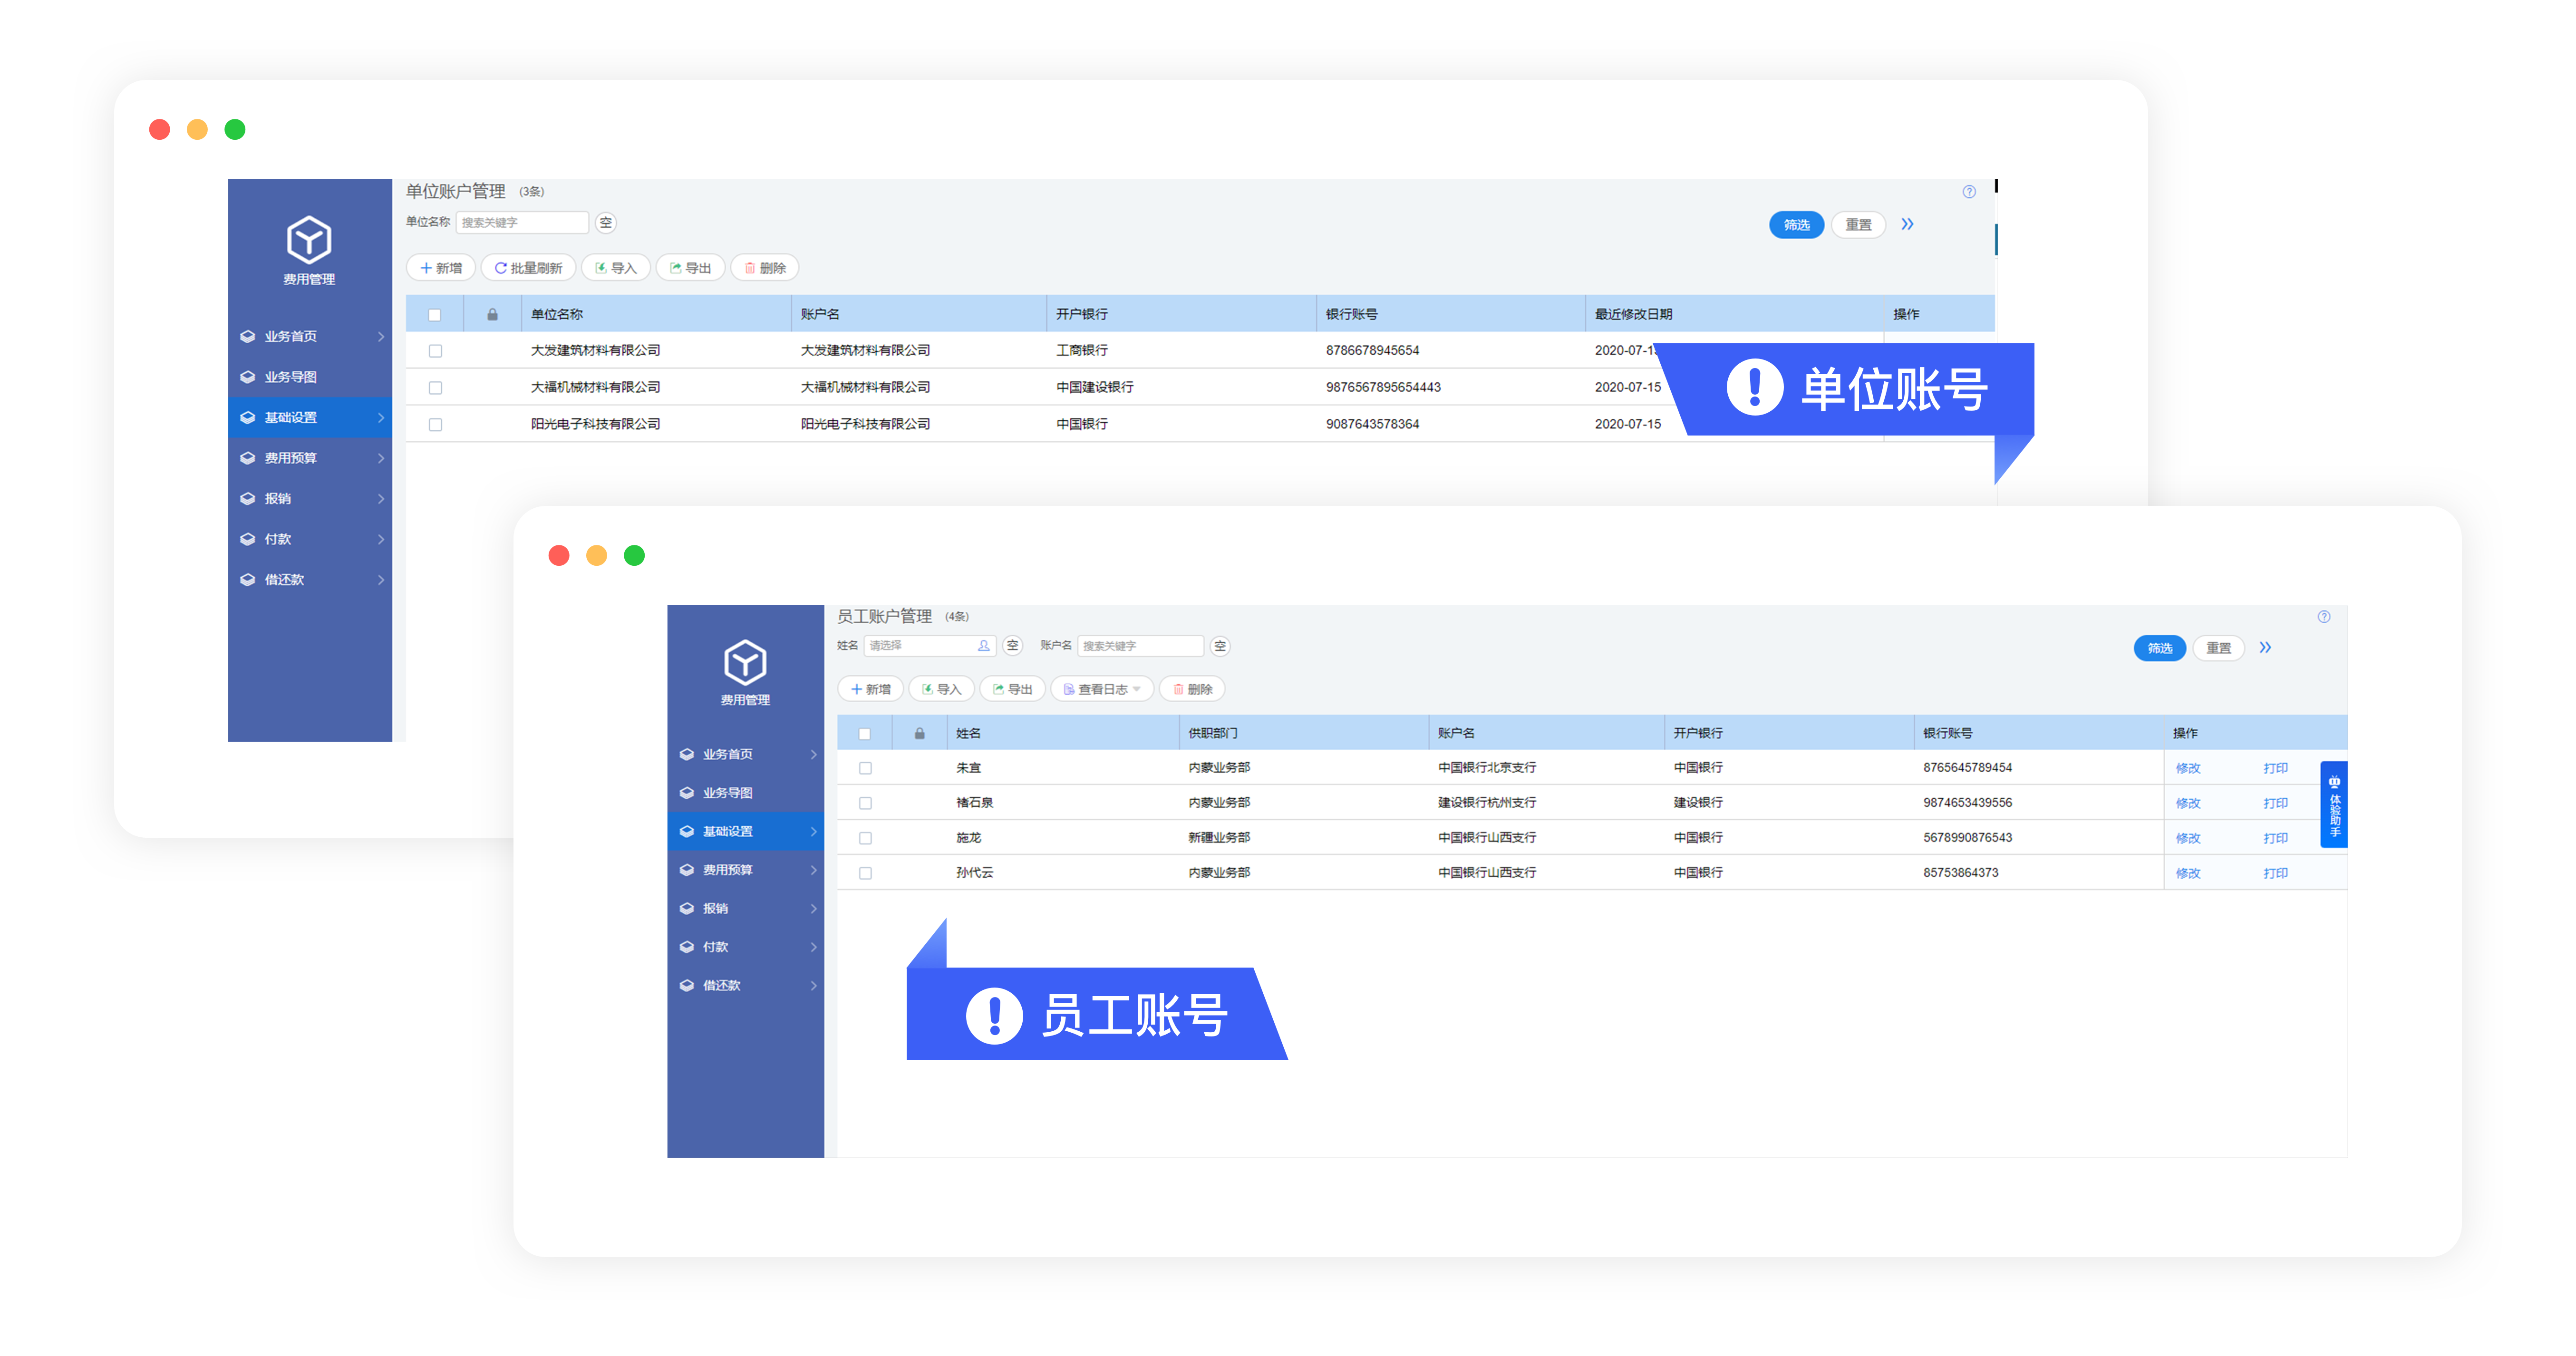Open the 查看日志 dropdown
Image resolution: width=2576 pixels, height=1356 pixels.
[1102, 689]
